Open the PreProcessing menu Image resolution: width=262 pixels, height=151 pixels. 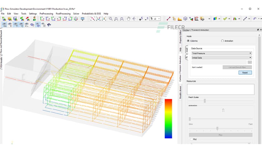tap(46, 14)
